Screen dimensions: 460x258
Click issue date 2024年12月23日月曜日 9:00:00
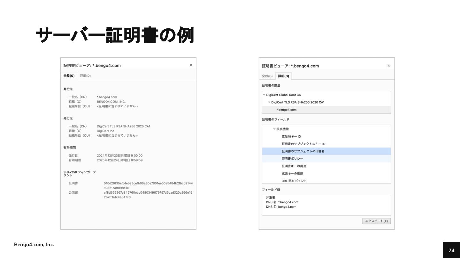(x=120, y=155)
